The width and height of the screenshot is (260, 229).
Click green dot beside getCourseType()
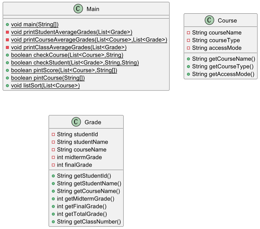coord(188,67)
